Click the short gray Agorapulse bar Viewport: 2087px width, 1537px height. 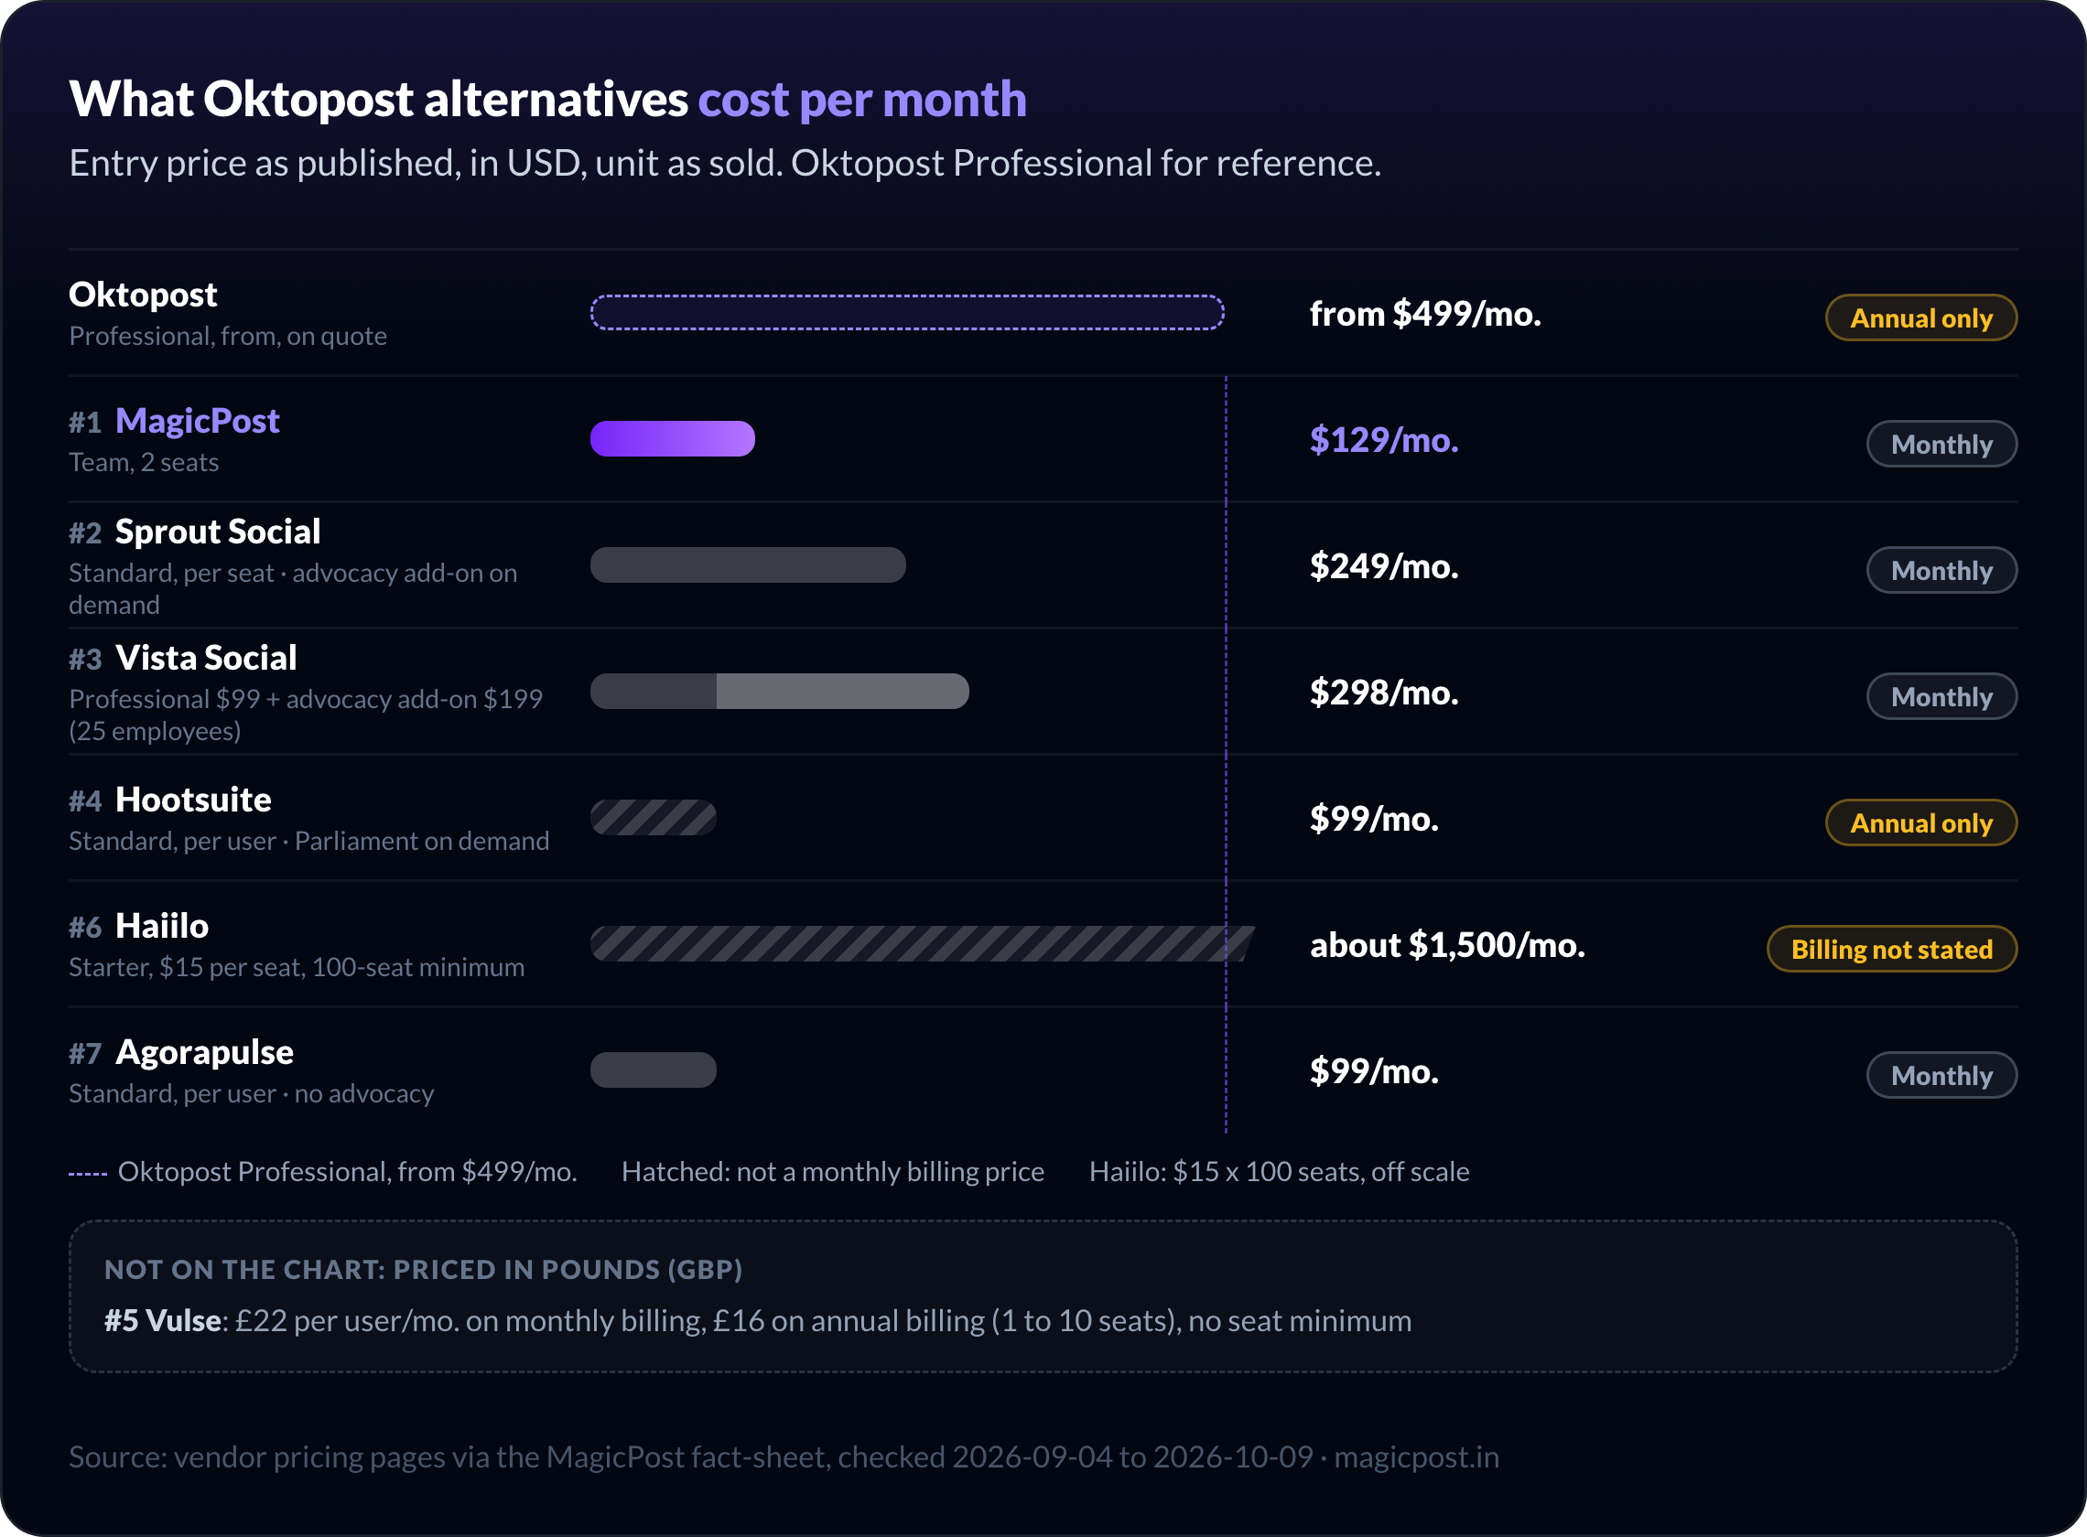(x=654, y=1069)
